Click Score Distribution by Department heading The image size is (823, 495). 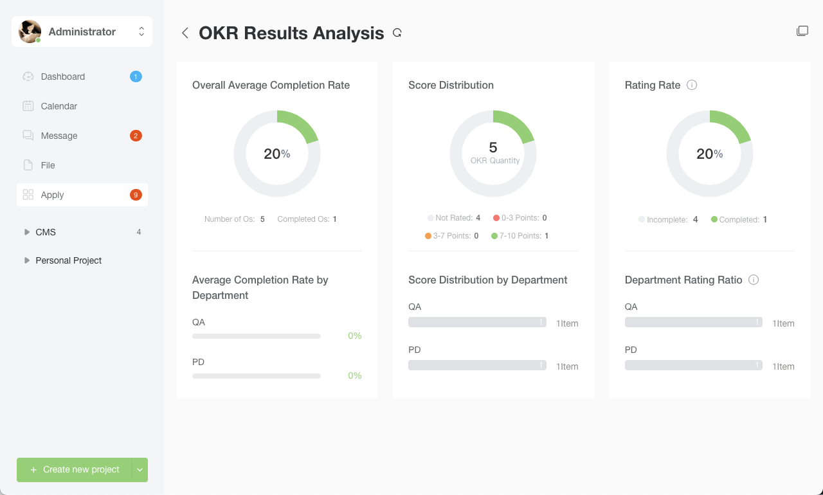488,280
